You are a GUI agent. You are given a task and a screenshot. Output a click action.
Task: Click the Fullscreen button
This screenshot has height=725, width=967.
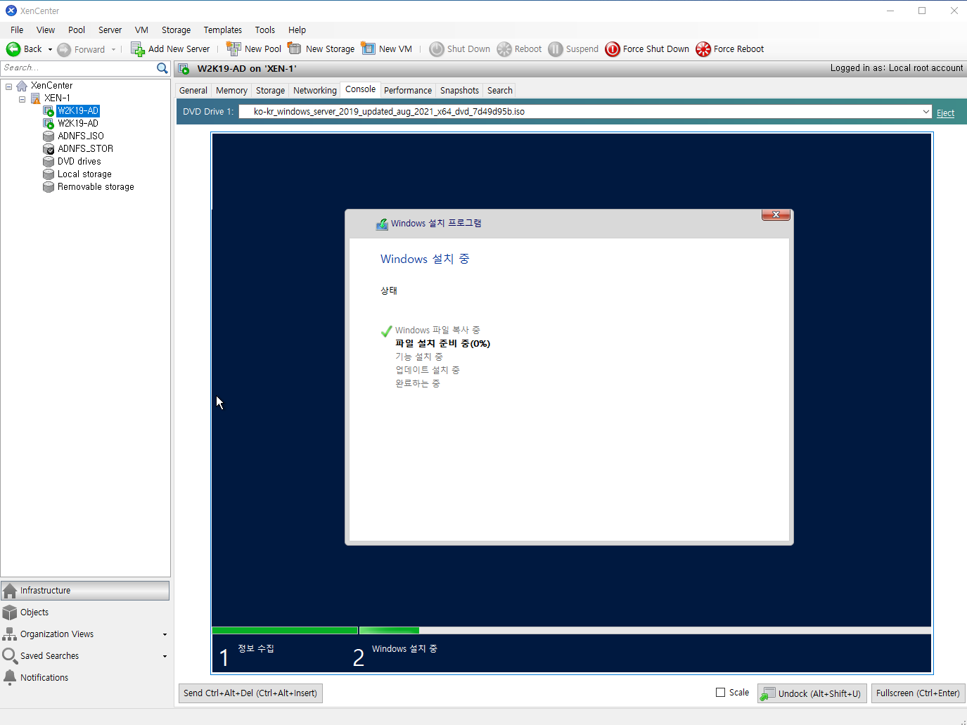tap(918, 693)
